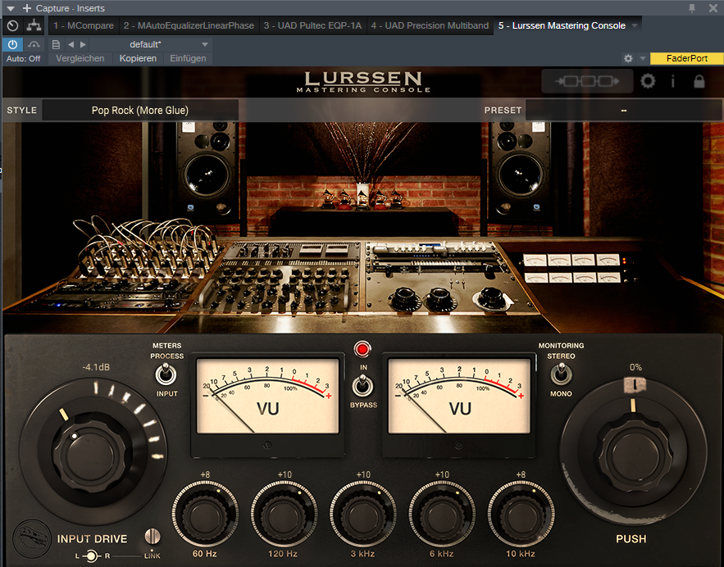The image size is (724, 567).
Task: Click the red IN indicator lamp
Action: [362, 349]
